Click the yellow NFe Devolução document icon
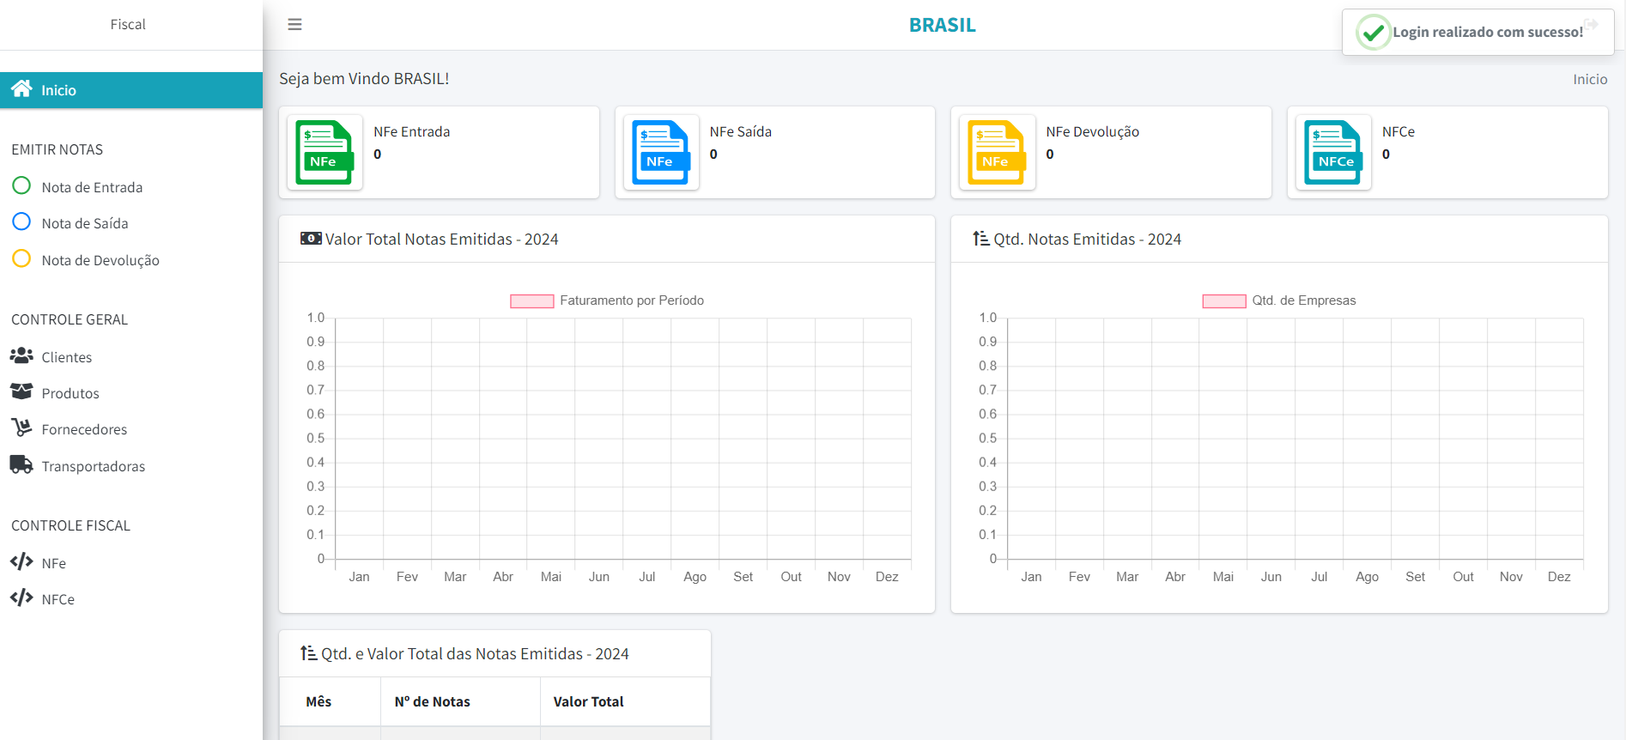This screenshot has width=1626, height=740. coord(996,153)
